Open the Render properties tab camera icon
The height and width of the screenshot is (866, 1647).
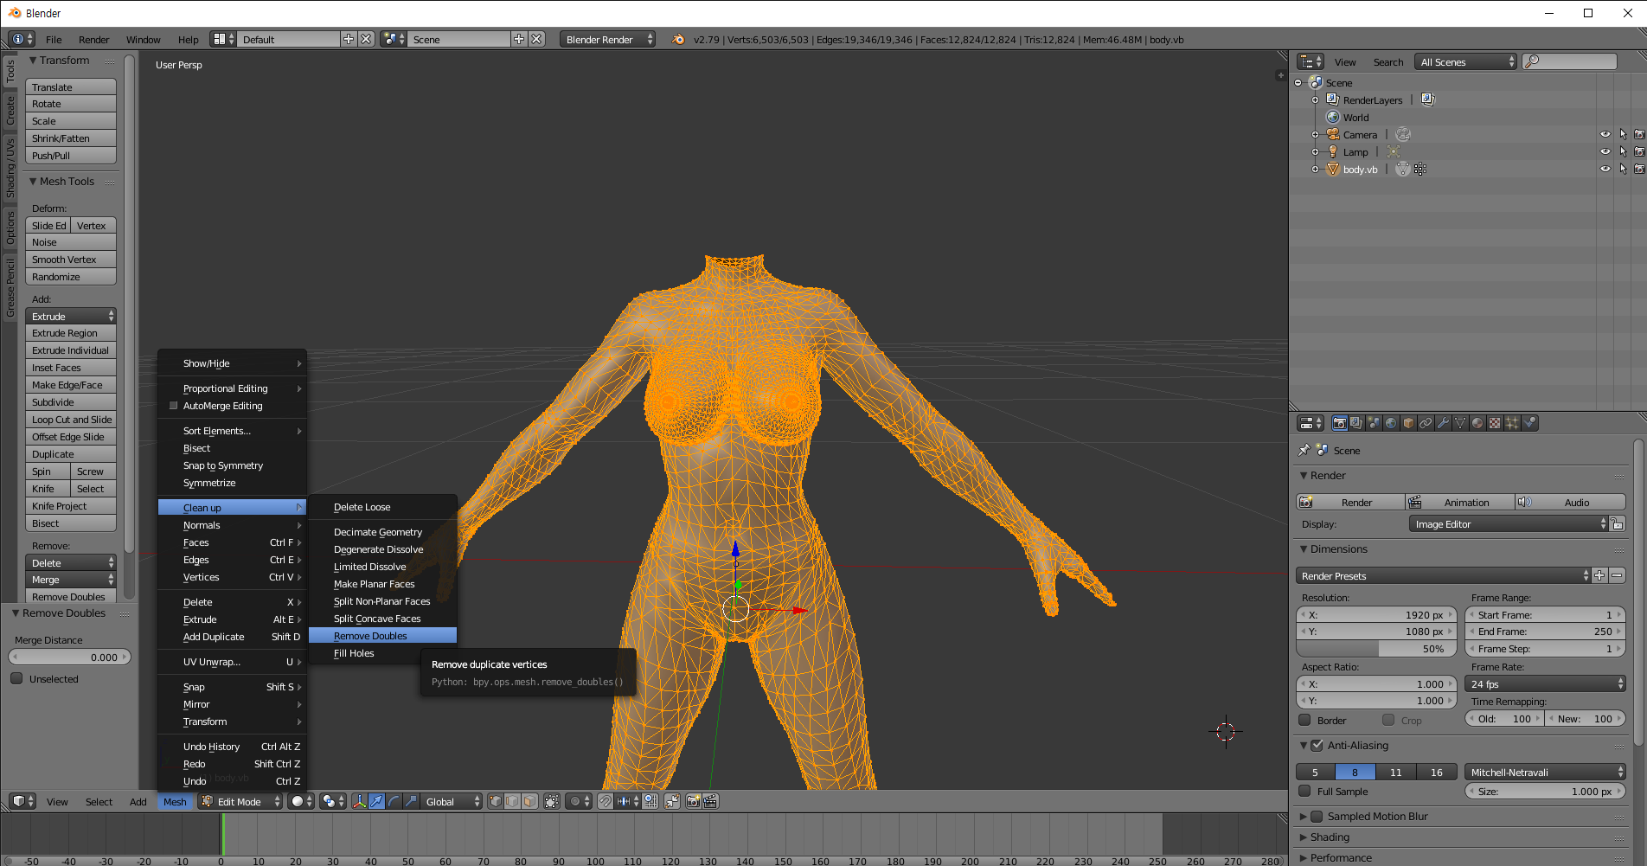(1339, 423)
